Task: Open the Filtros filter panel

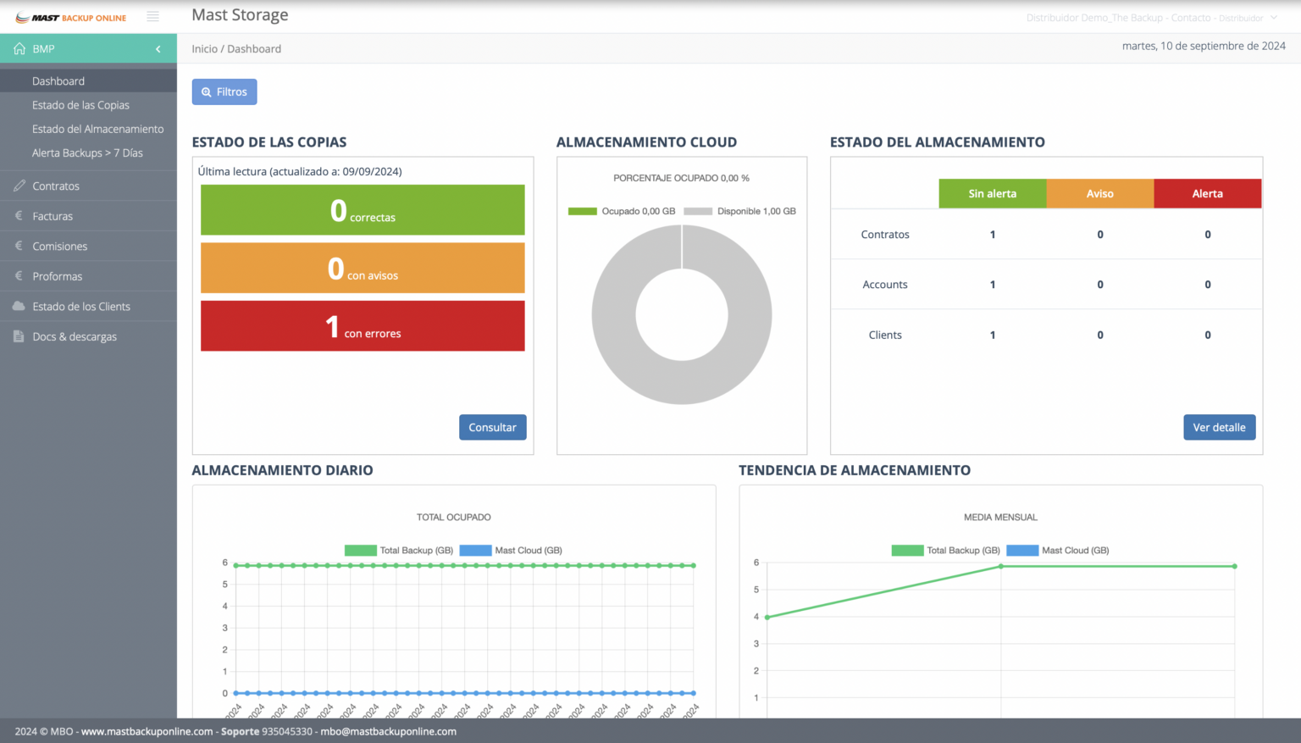Action: [224, 92]
